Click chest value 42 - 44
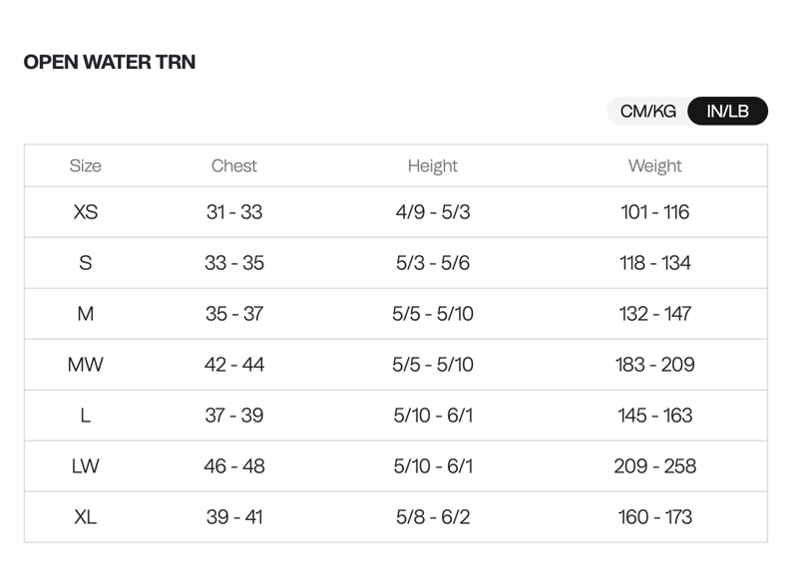Screen dimensions: 798x569 click(234, 365)
